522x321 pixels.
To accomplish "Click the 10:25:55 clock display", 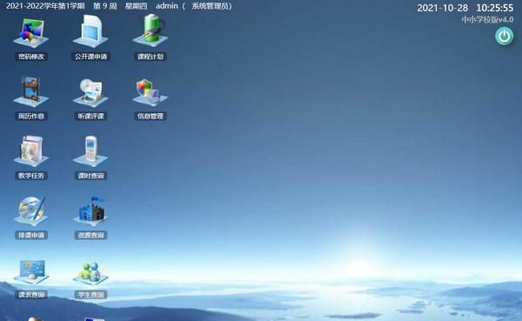I will 495,8.
